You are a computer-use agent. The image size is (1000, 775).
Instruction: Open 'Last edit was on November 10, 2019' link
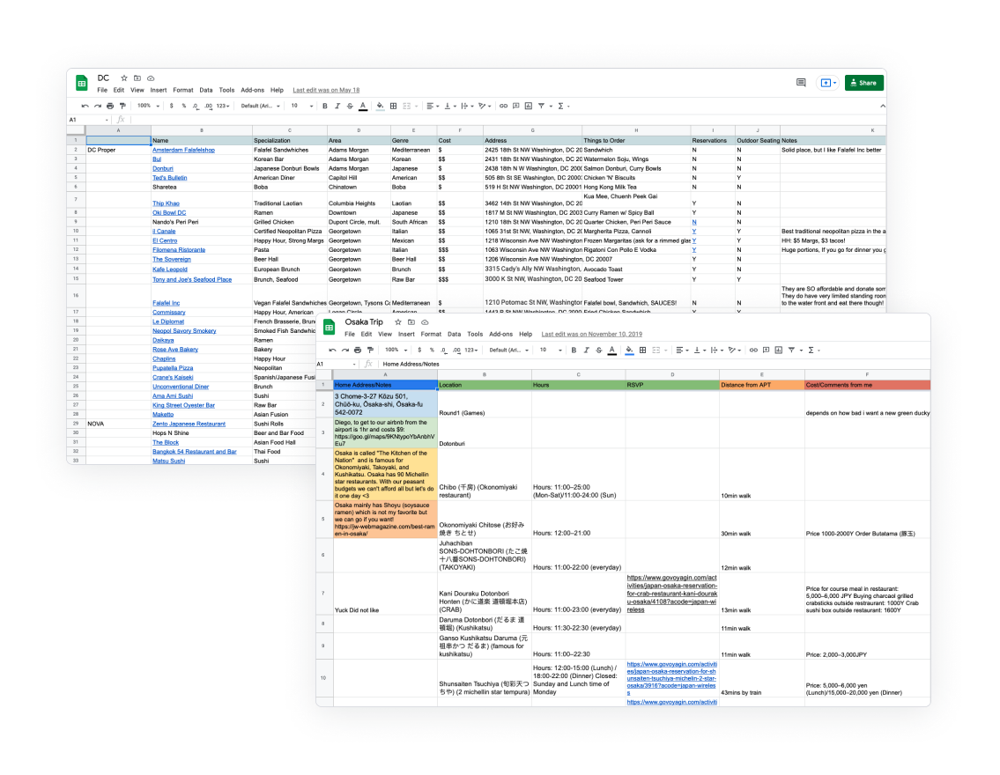point(592,334)
